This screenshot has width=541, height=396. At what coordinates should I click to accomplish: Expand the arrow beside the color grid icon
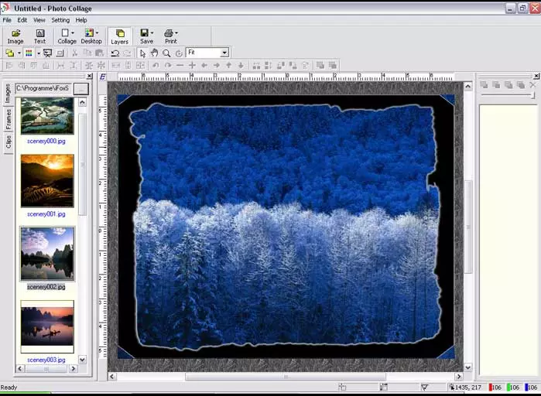(39, 53)
